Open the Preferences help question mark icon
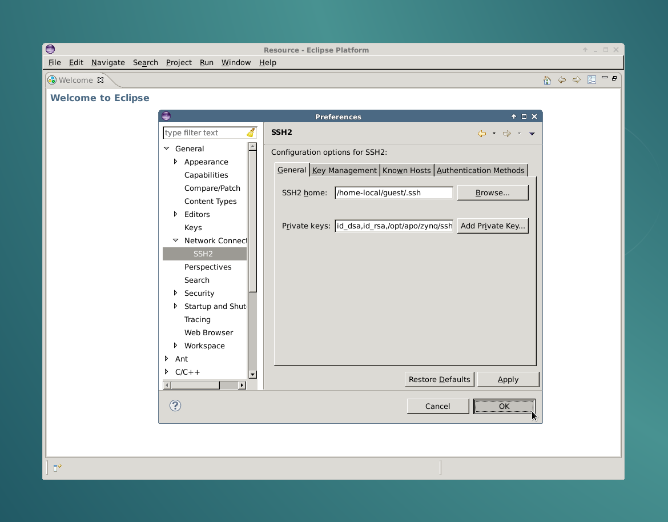The image size is (668, 522). click(x=175, y=405)
